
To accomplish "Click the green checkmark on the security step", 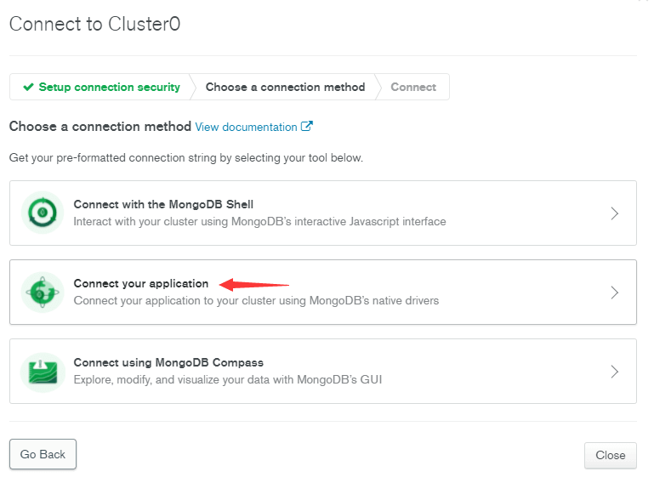I will (28, 87).
